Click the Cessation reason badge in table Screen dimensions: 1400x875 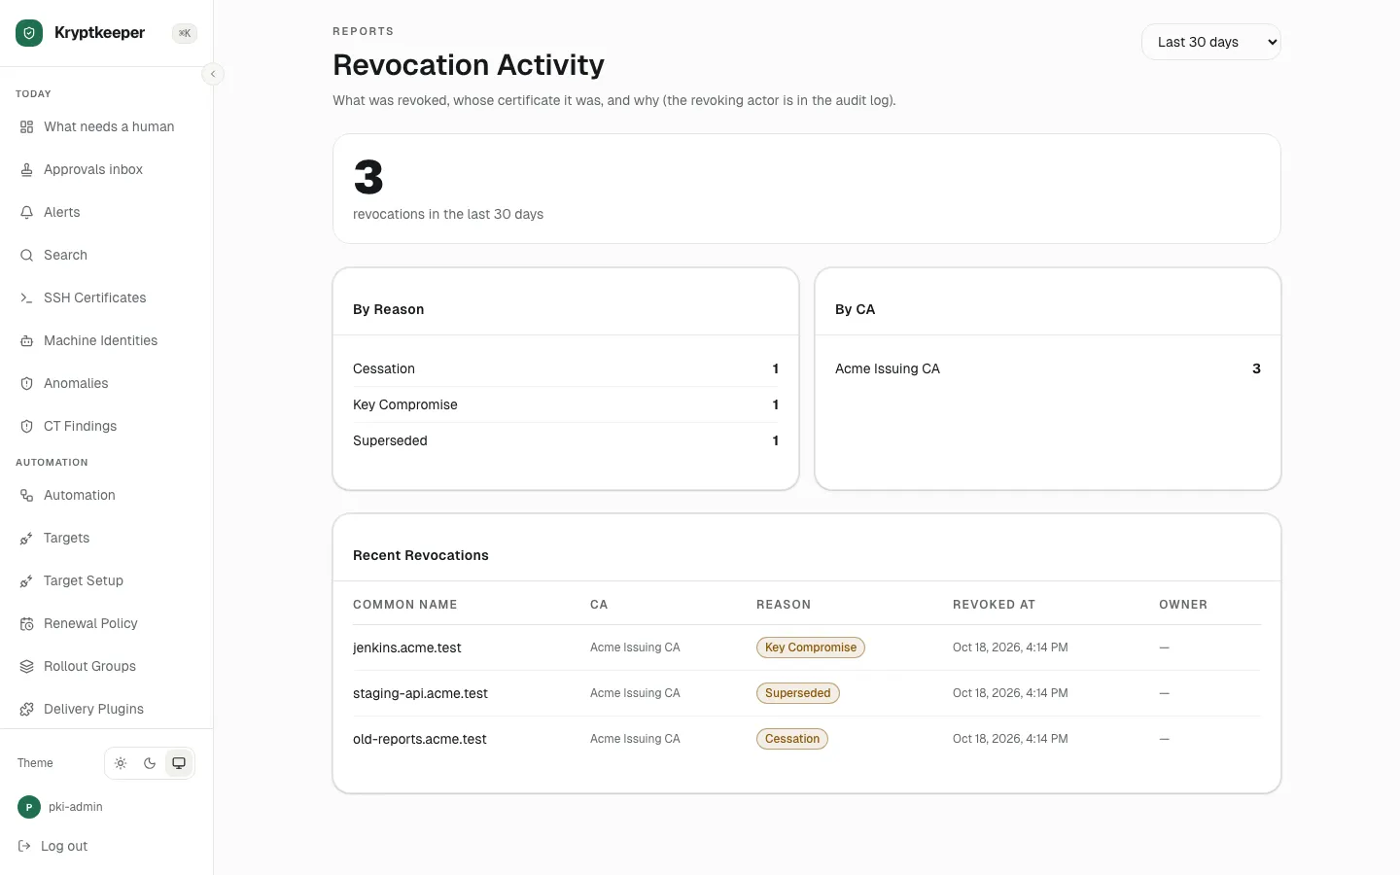pos(792,739)
